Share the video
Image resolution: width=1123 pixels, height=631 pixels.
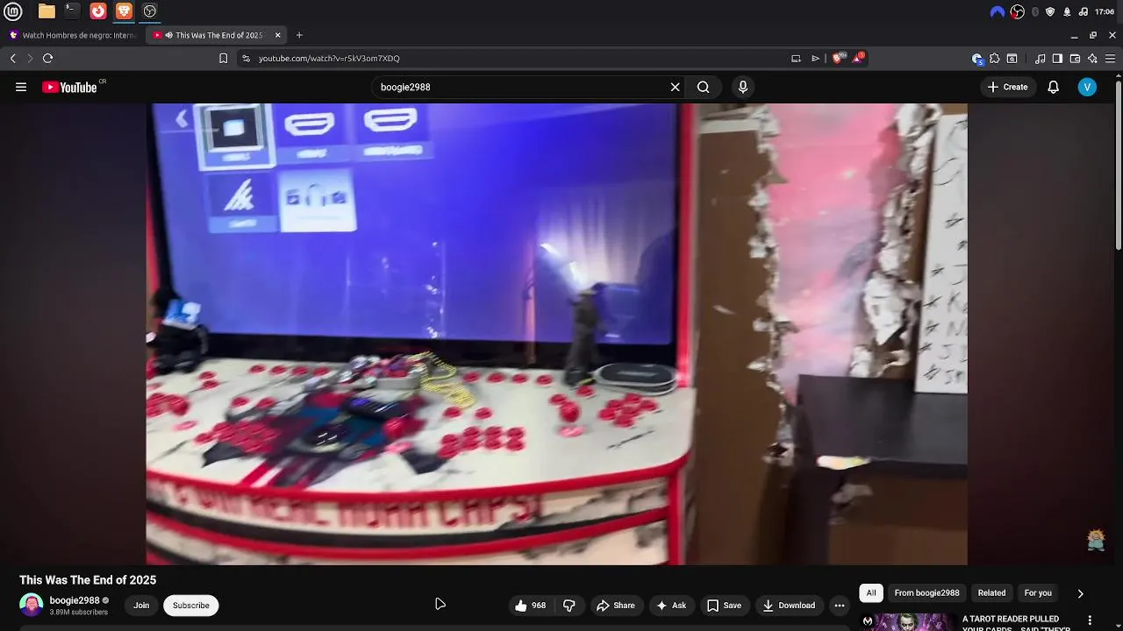click(x=615, y=606)
